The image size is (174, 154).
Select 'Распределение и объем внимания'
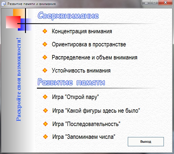click(x=94, y=58)
